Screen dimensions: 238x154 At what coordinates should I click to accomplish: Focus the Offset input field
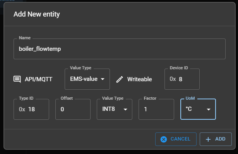click(73, 109)
